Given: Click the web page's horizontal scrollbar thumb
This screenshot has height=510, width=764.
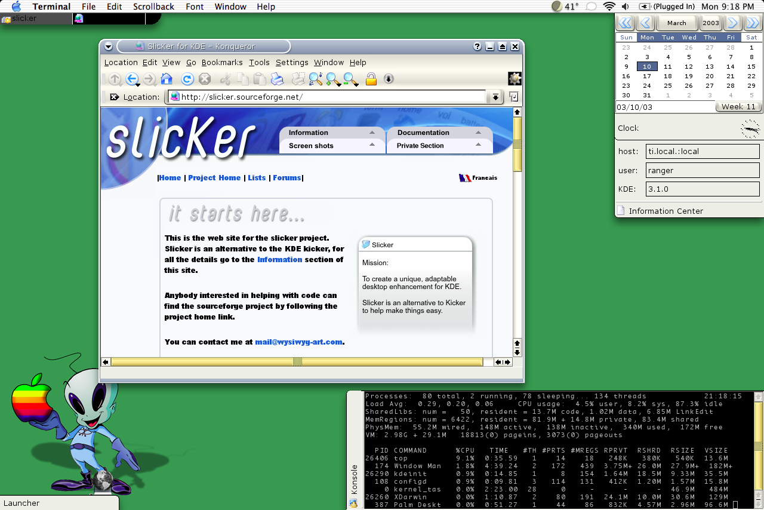Looking at the screenshot, I should tap(297, 362).
